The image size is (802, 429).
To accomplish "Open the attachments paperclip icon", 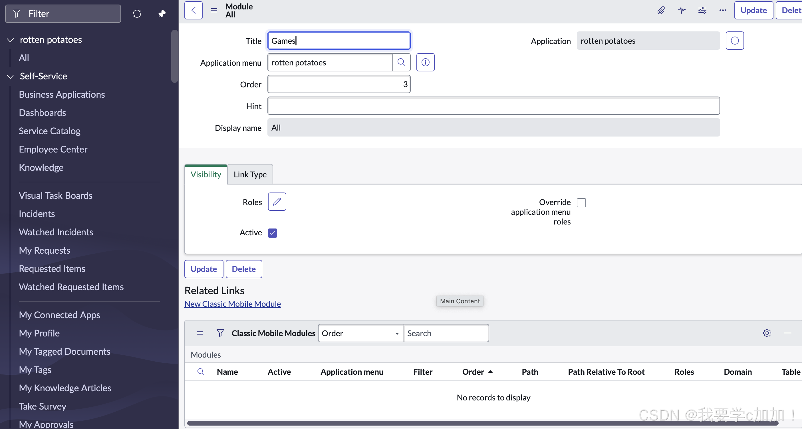I will click(x=661, y=10).
